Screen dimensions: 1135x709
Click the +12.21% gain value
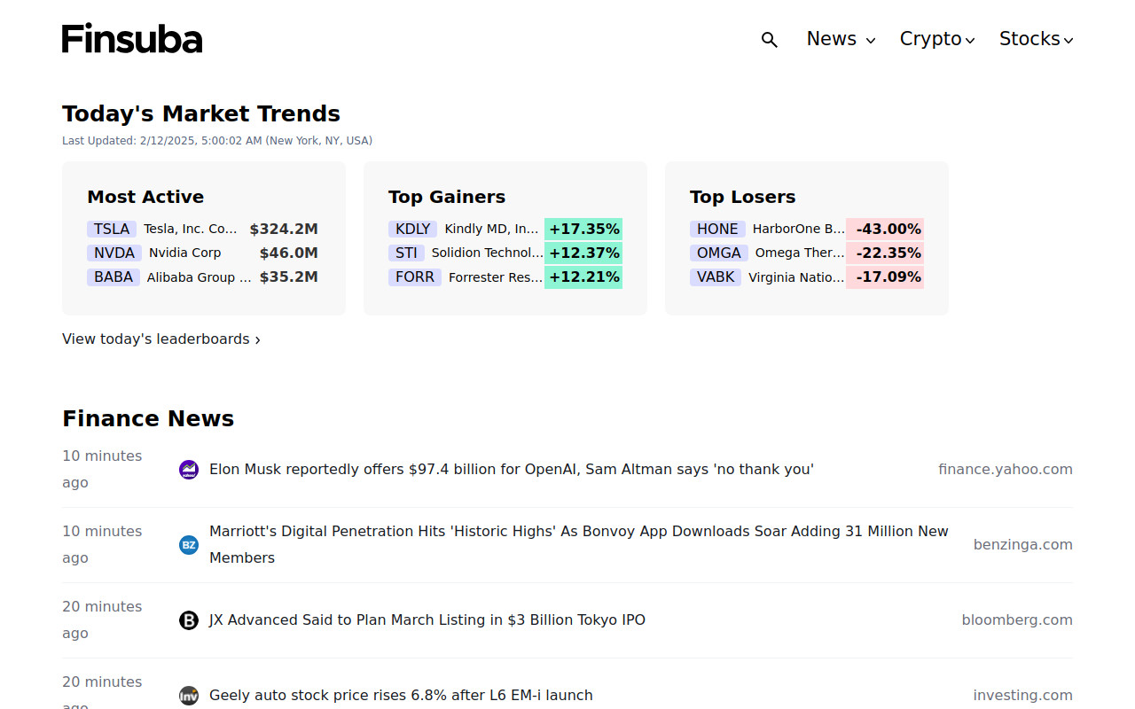pos(583,277)
